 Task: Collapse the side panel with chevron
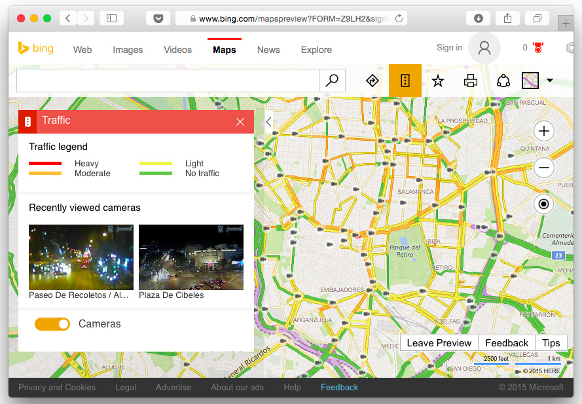pyautogui.click(x=268, y=122)
